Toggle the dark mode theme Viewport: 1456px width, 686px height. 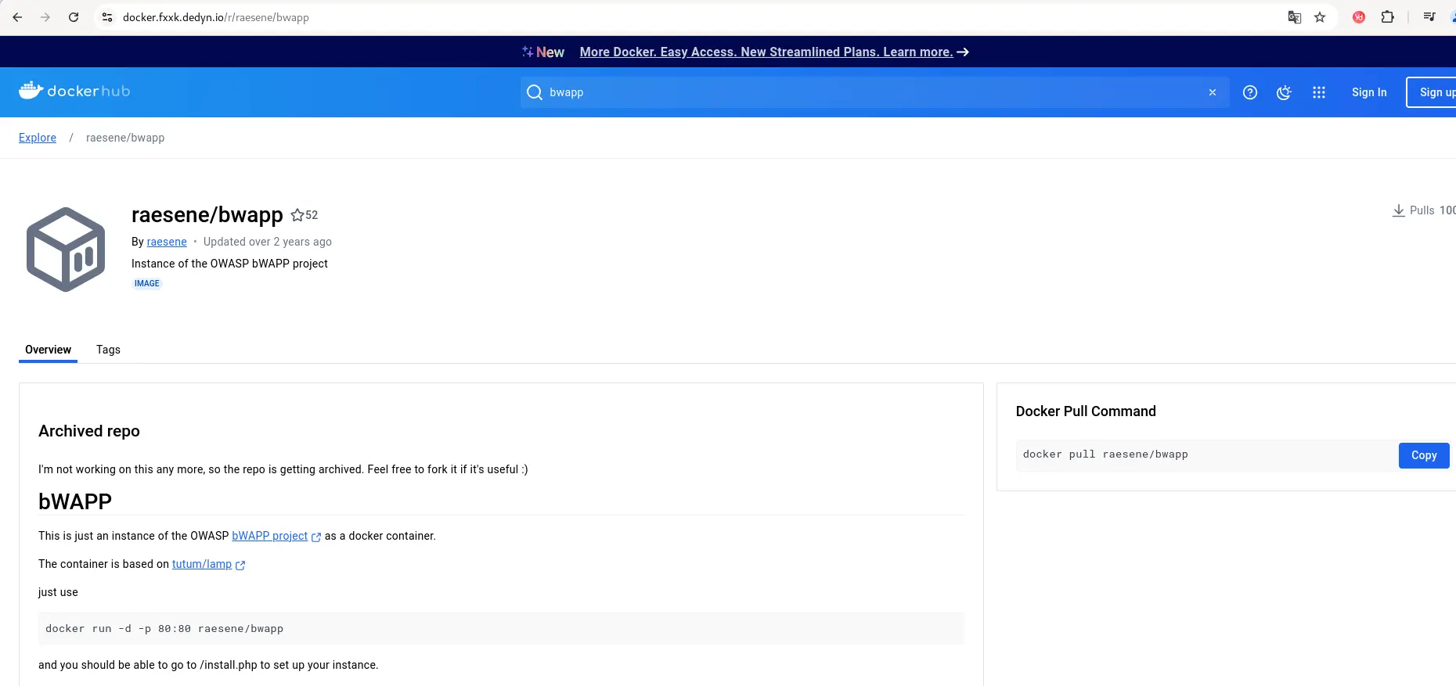1284,92
